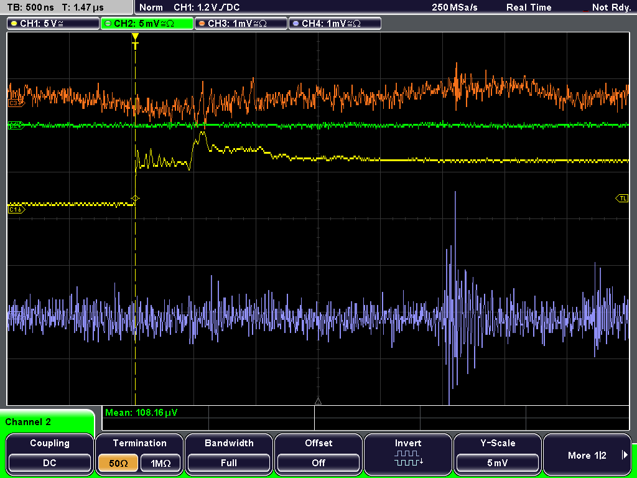Image resolution: width=637 pixels, height=478 pixels.
Task: Open the Y-Scale 5 mV setting
Action: 497,462
